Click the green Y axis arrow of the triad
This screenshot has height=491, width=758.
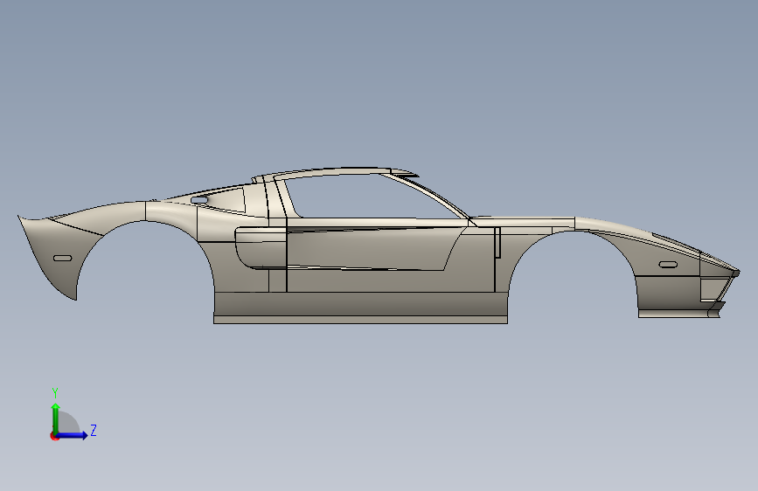[56, 418]
